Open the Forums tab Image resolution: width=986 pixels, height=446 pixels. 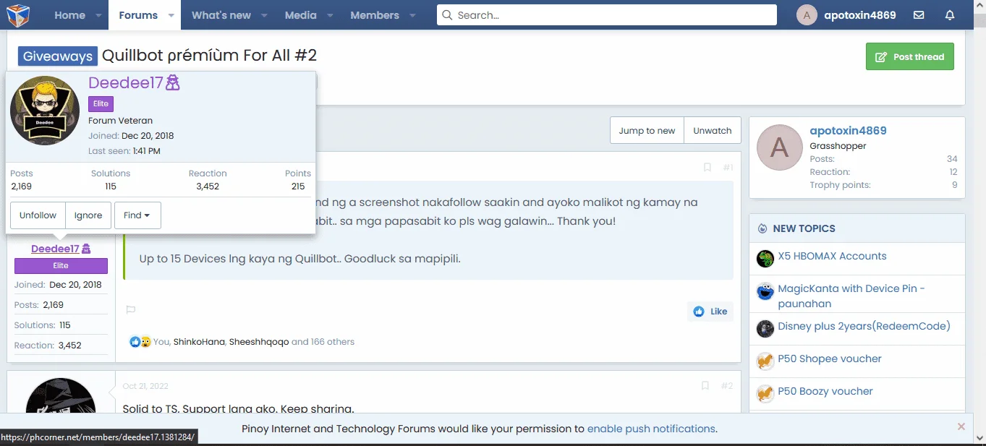click(138, 15)
